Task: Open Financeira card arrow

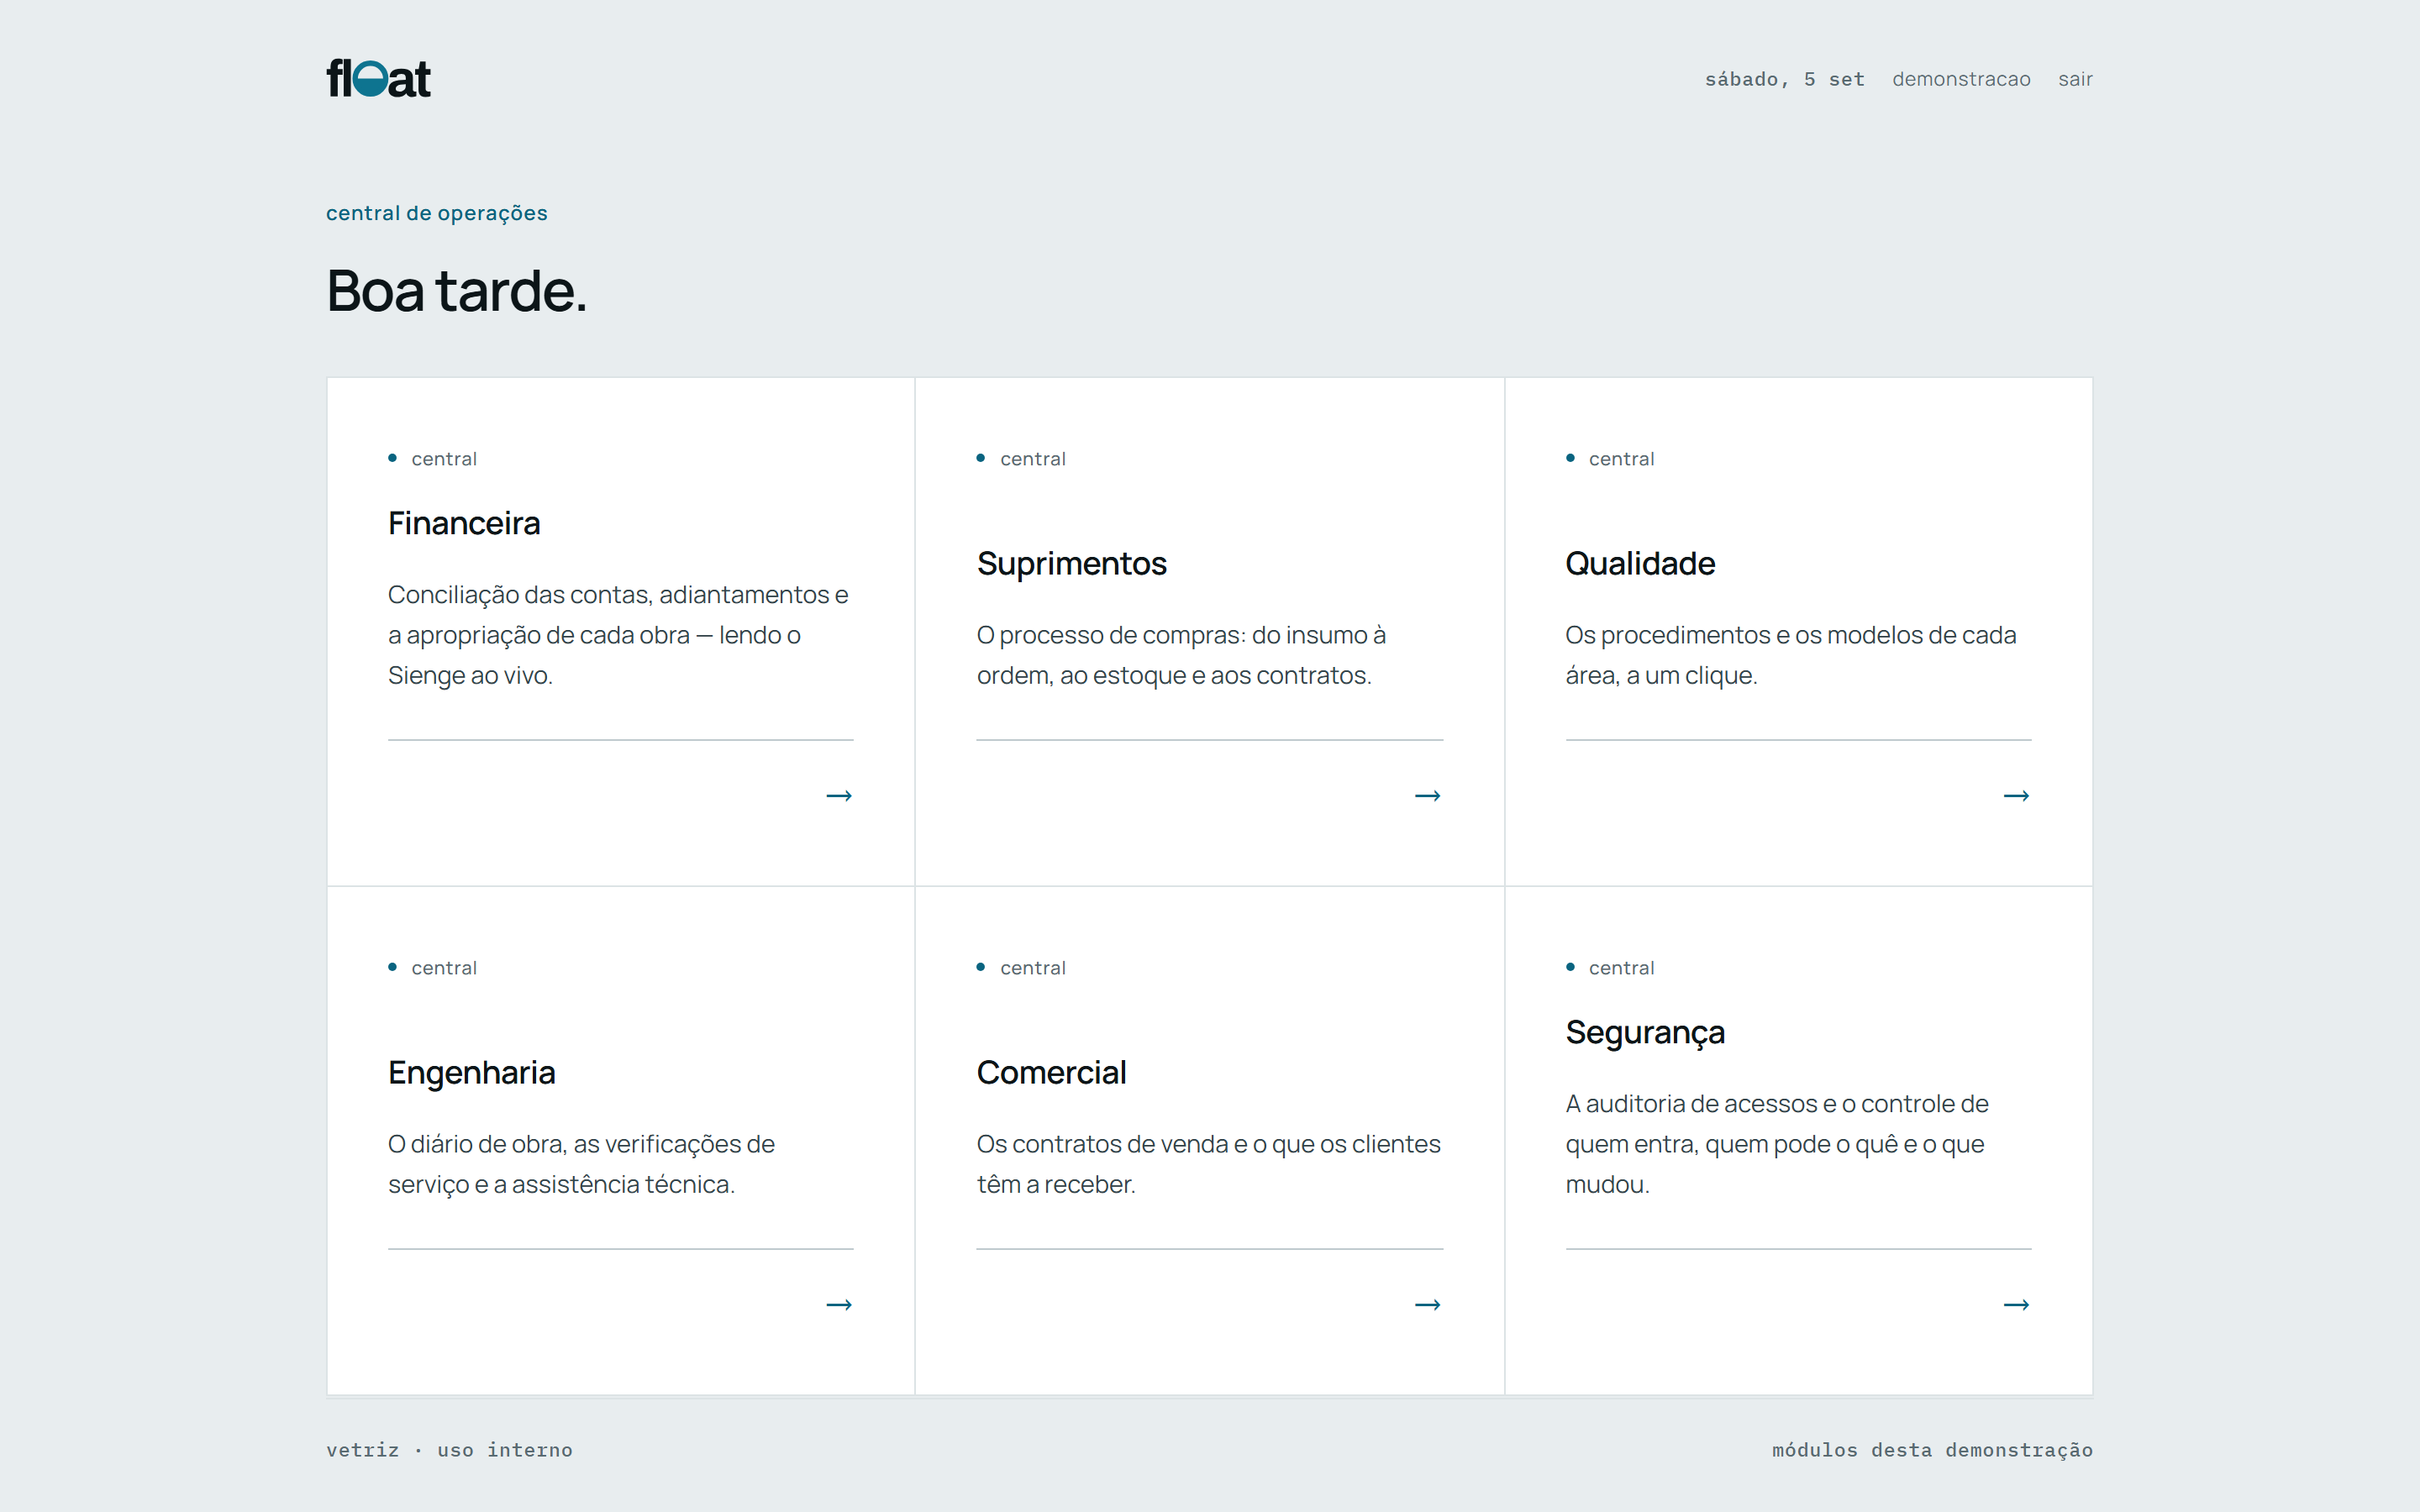Action: [x=839, y=796]
